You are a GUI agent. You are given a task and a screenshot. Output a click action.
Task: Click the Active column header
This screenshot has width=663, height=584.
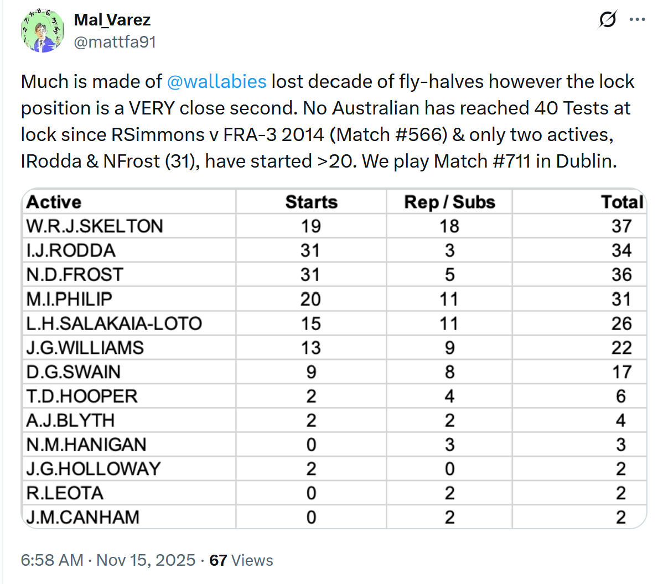(54, 202)
